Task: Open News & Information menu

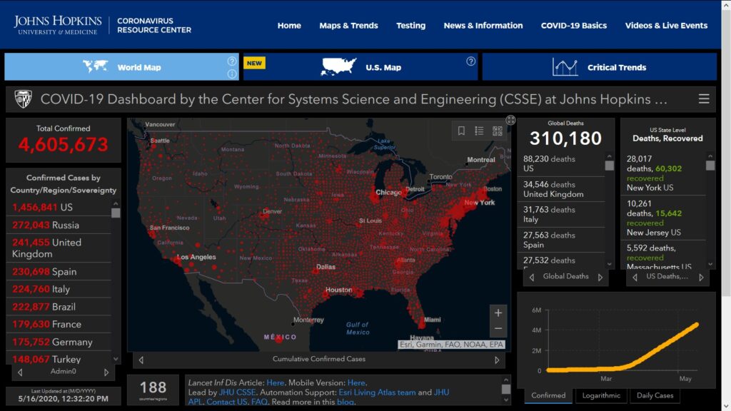Action: [x=483, y=26]
